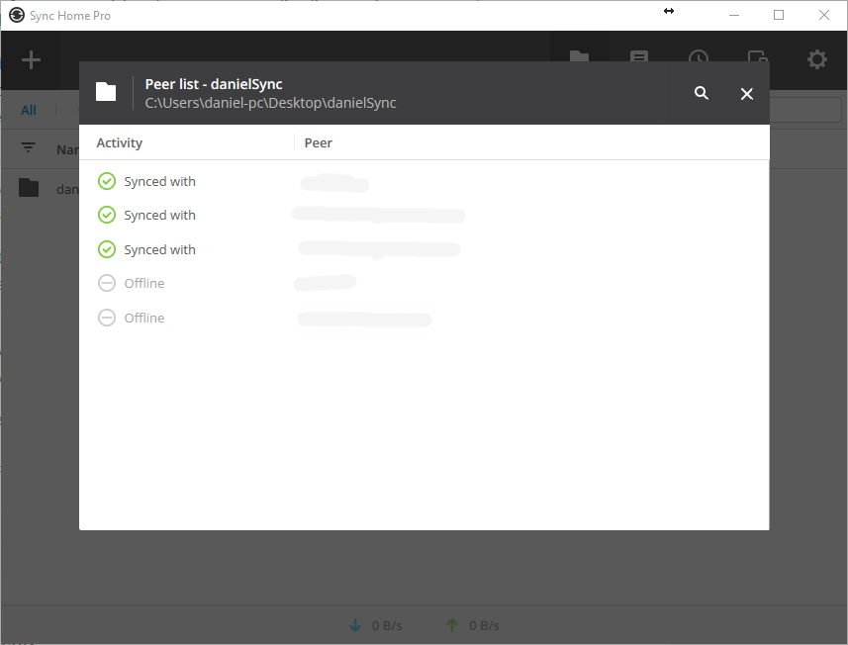The height and width of the screenshot is (645, 848).
Task: Click the green synced check of first peer
Action: coord(106,181)
